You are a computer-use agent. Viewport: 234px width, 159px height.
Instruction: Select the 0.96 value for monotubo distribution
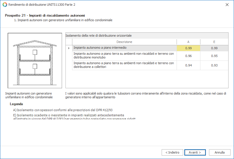tap(188, 56)
